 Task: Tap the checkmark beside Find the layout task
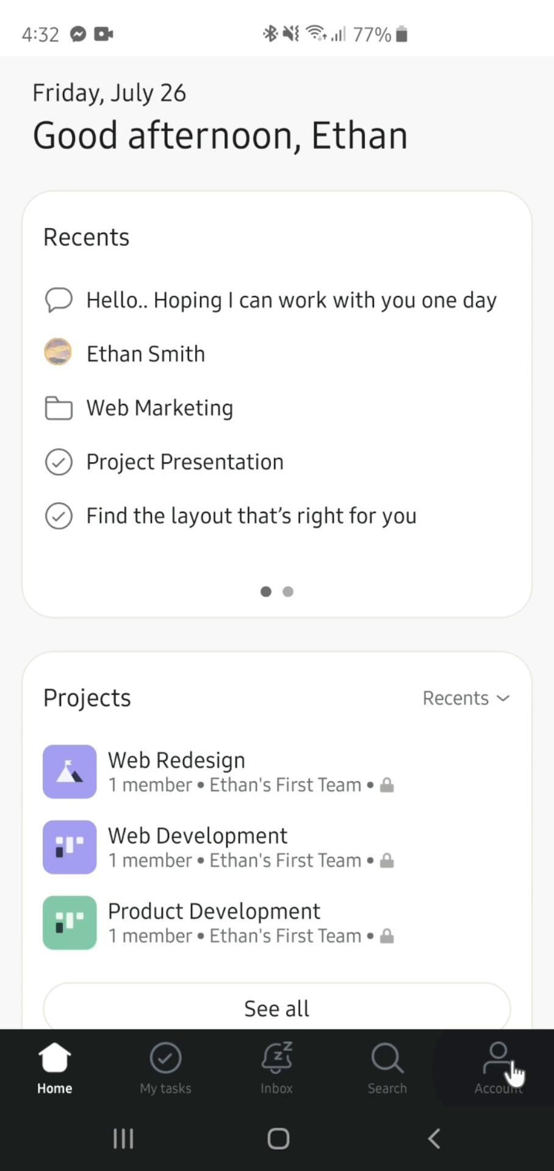(59, 516)
